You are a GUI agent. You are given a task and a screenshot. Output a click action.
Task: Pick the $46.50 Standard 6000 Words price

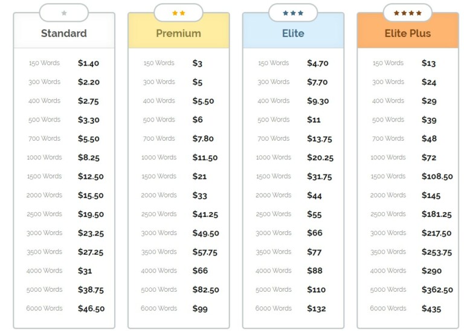tap(91, 309)
